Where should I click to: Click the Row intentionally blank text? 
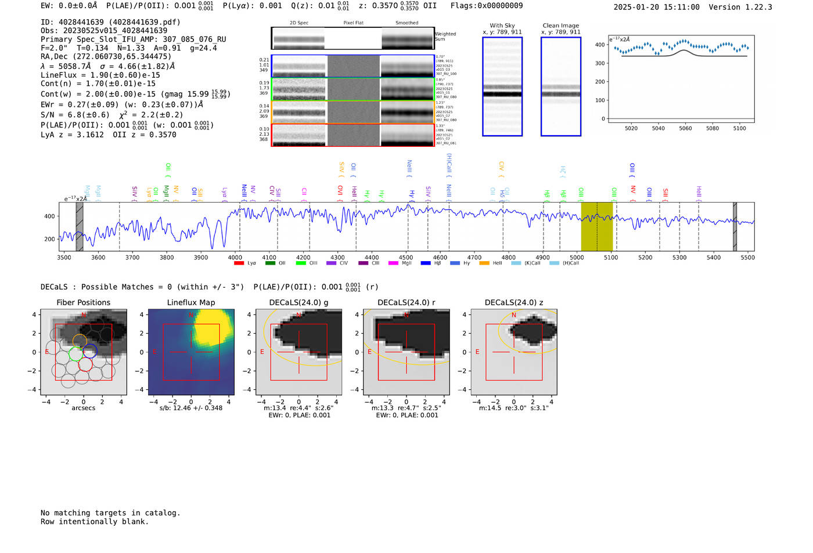tap(95, 522)
